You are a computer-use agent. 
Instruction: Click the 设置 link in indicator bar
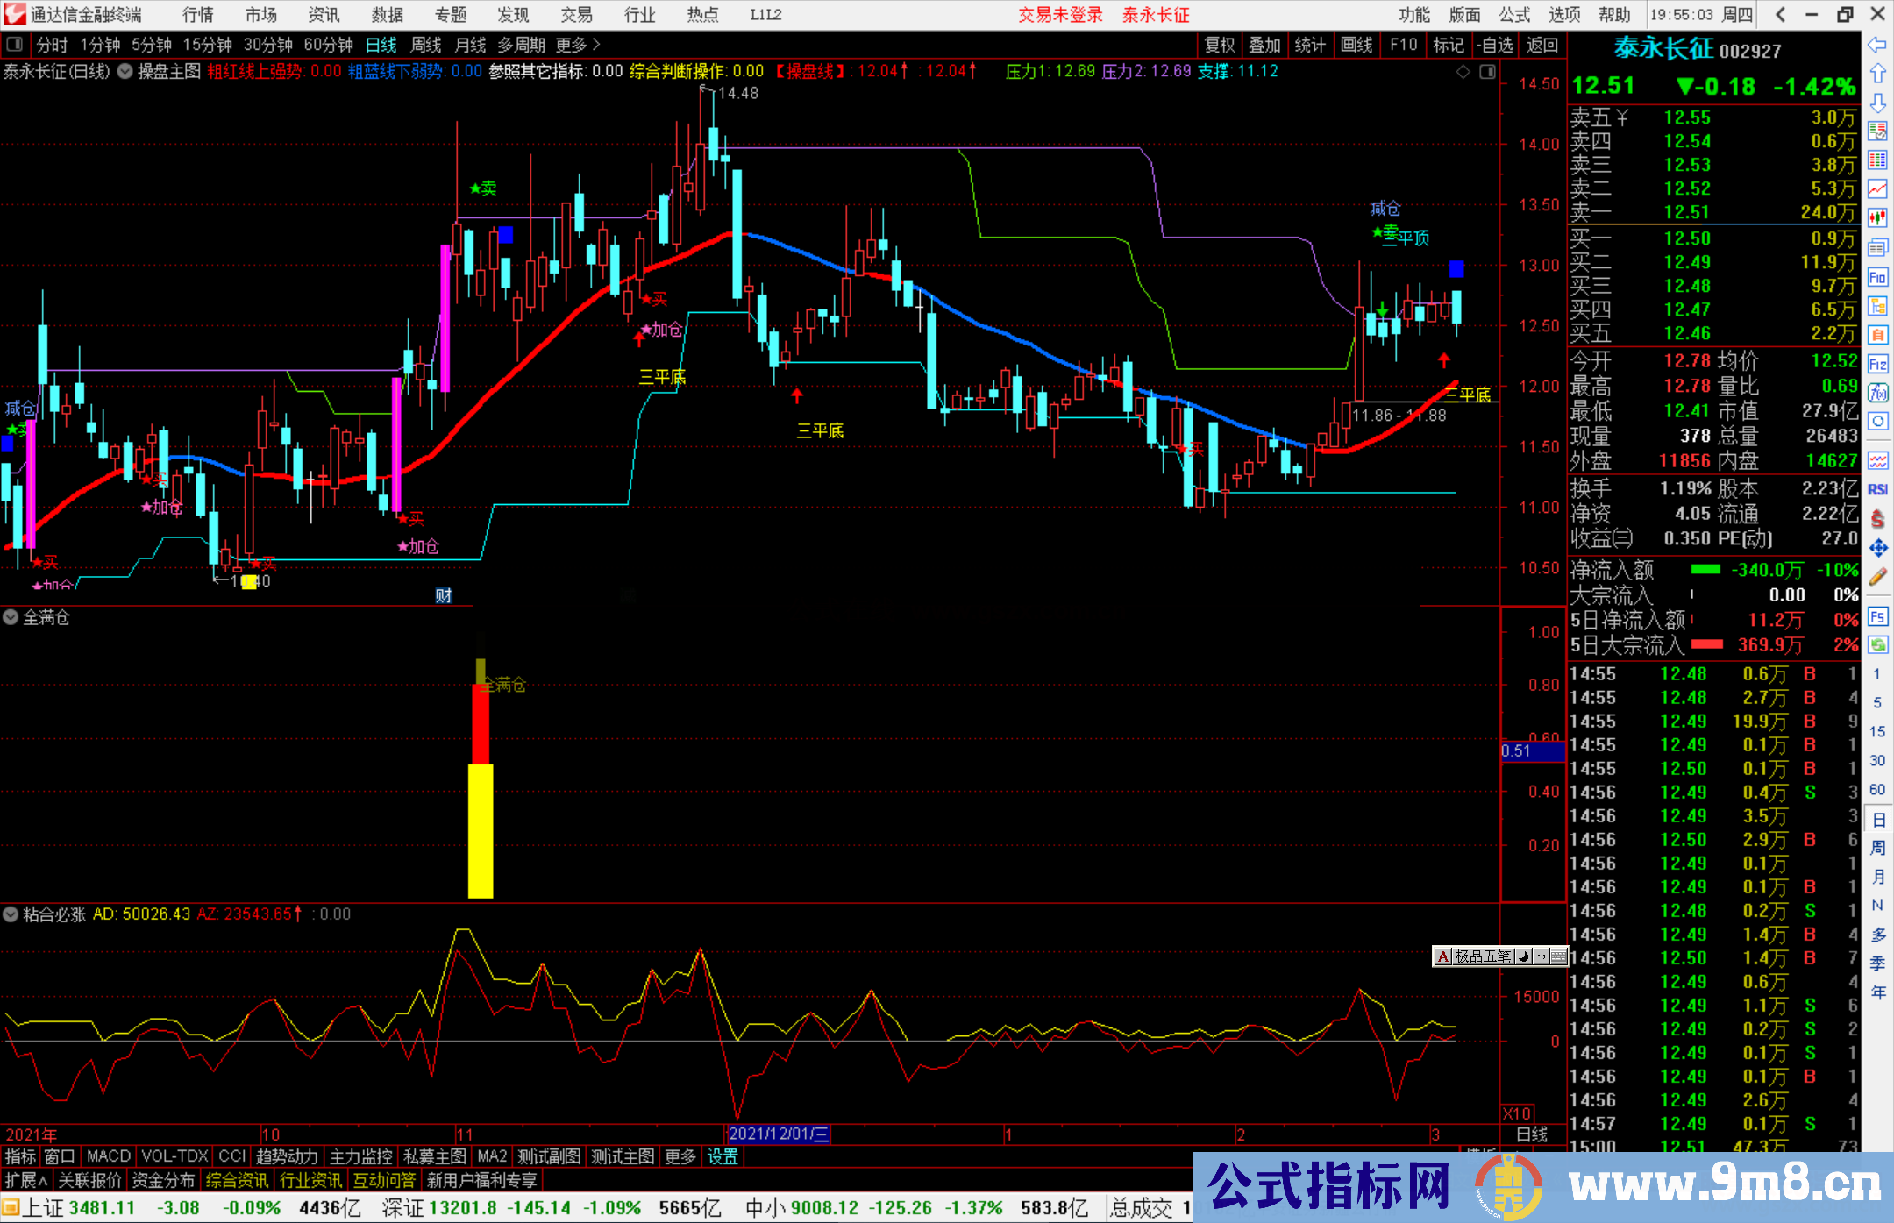[723, 1156]
